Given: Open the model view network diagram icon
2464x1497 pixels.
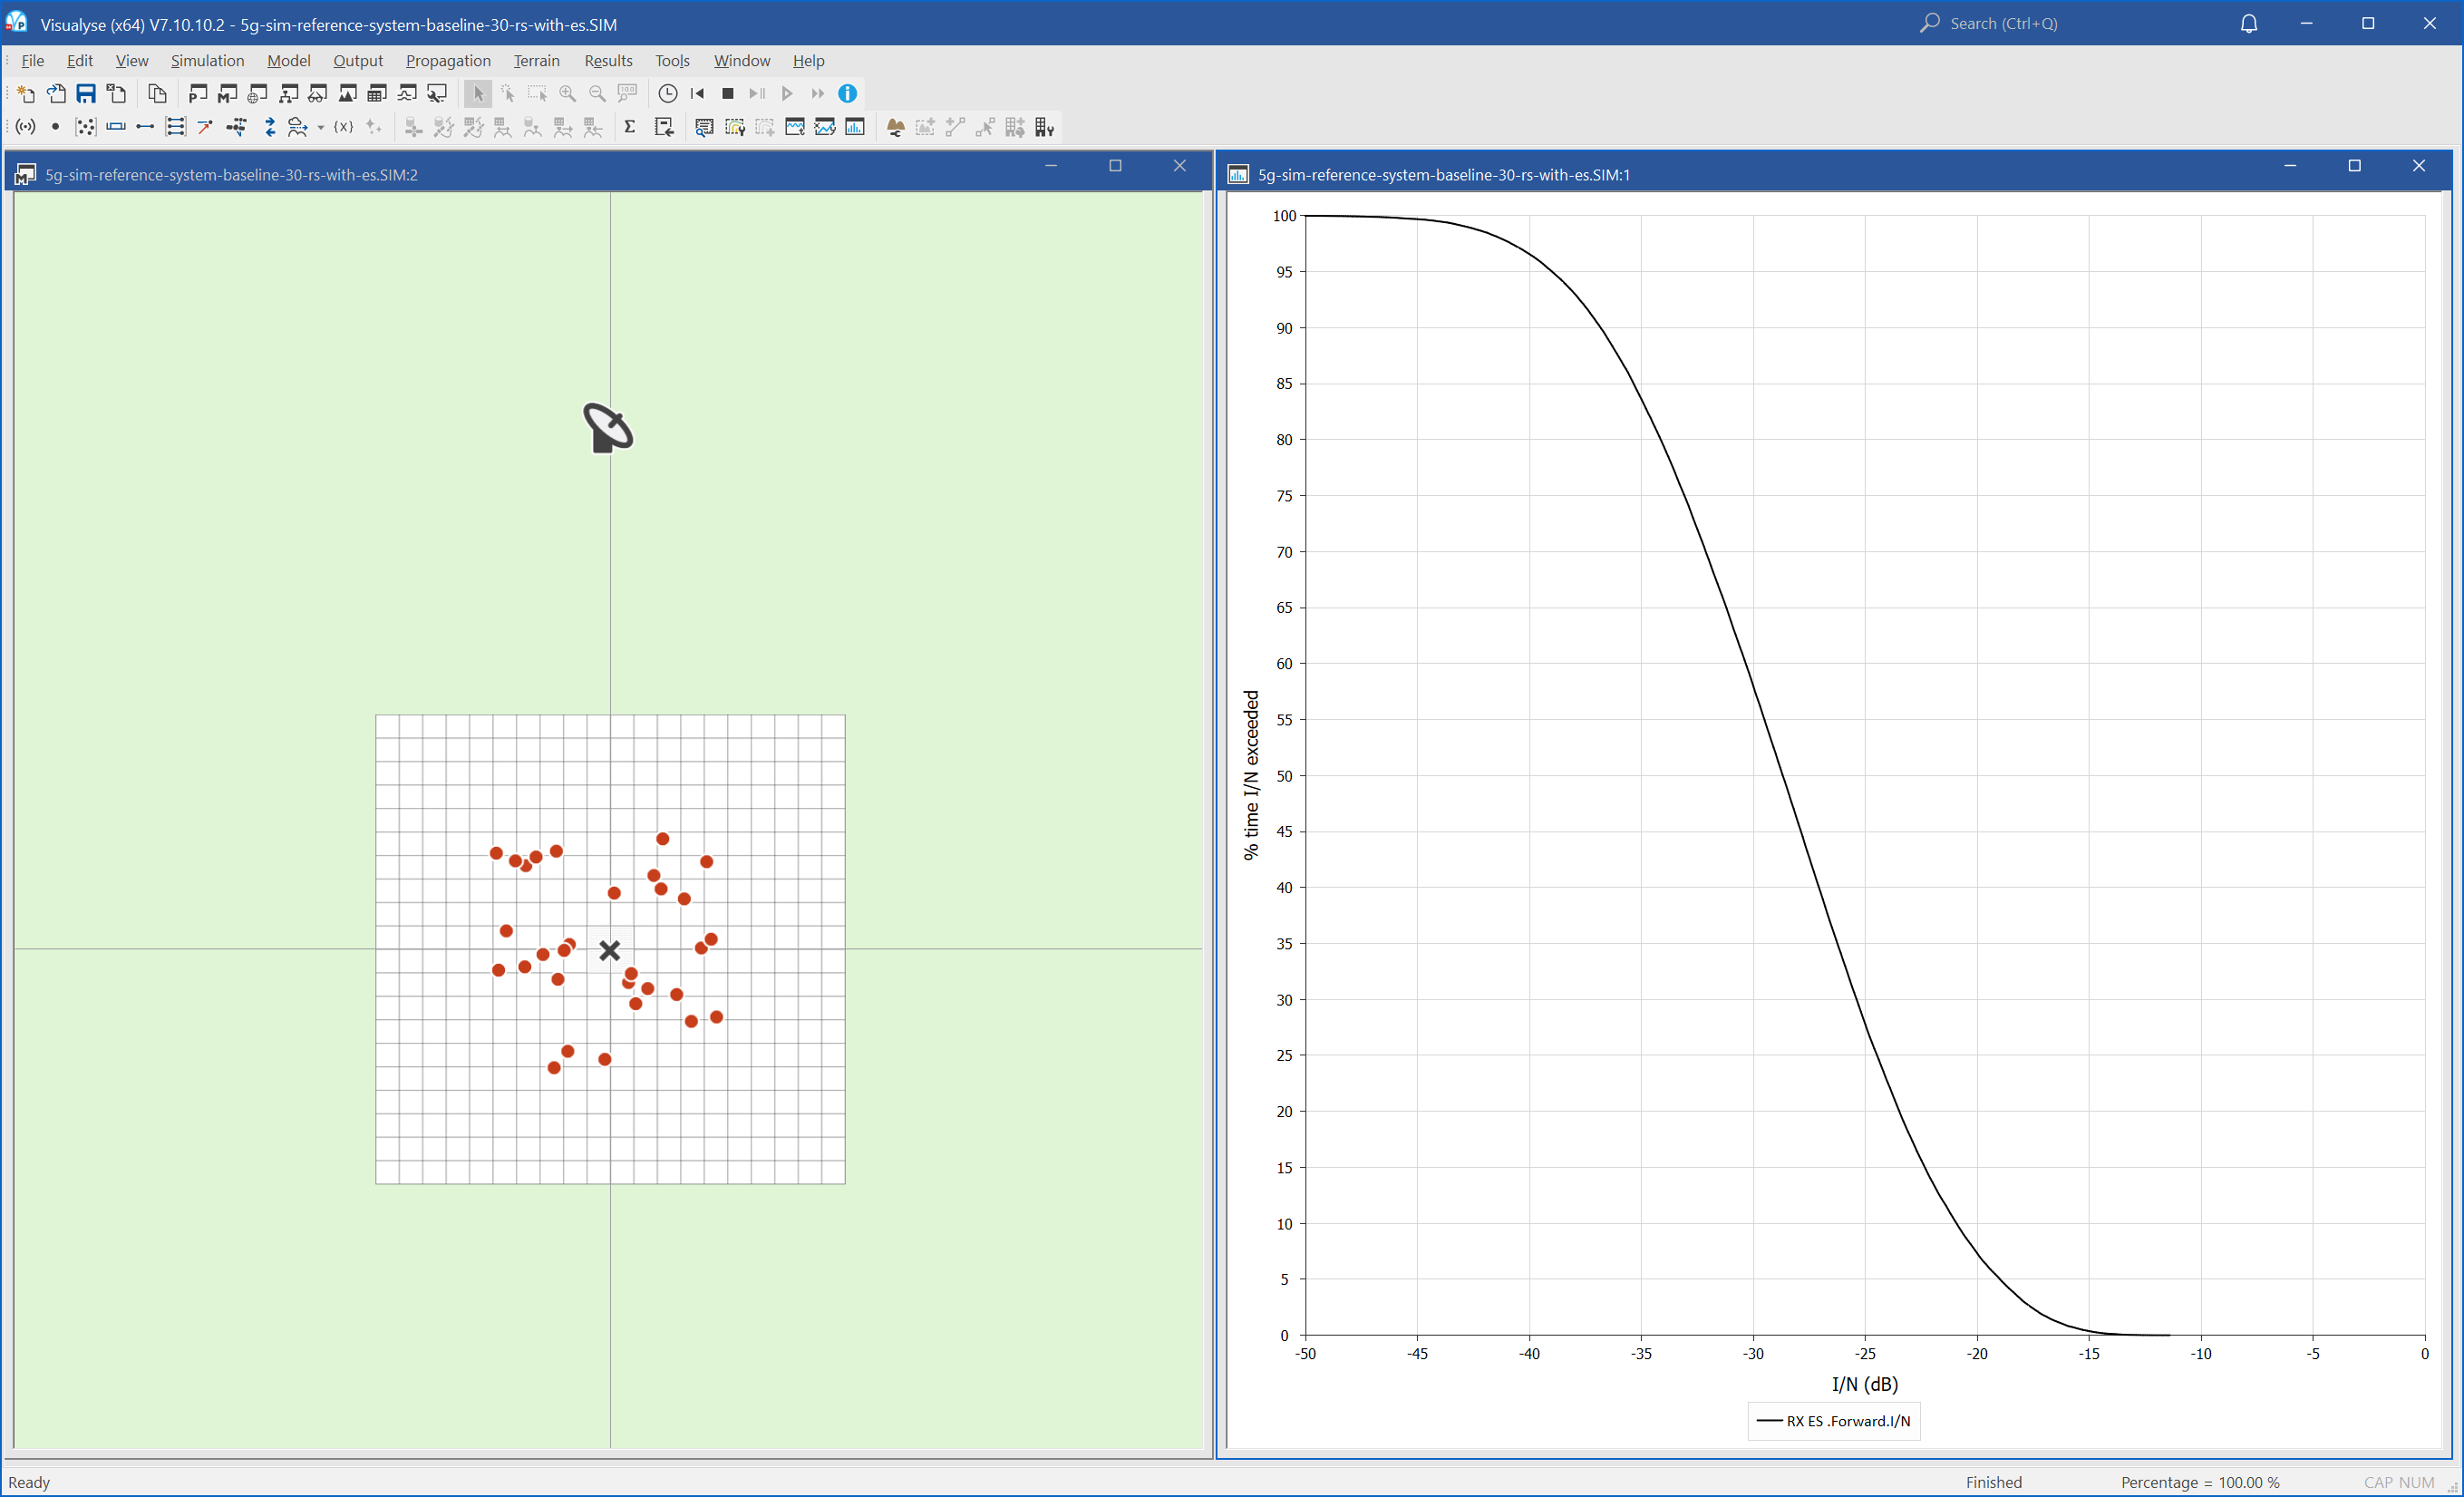Looking at the screenshot, I should point(288,94).
